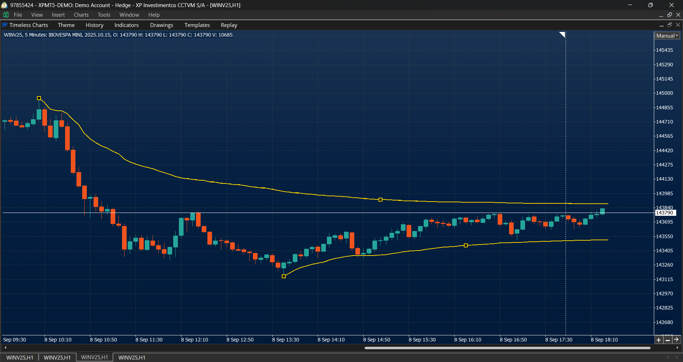
Task: Click the application logo in the title bar
Action: [x=4, y=5]
